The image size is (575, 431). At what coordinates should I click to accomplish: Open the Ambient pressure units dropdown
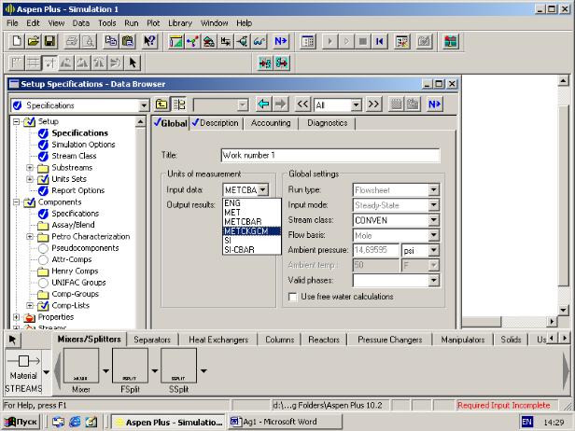pos(433,251)
